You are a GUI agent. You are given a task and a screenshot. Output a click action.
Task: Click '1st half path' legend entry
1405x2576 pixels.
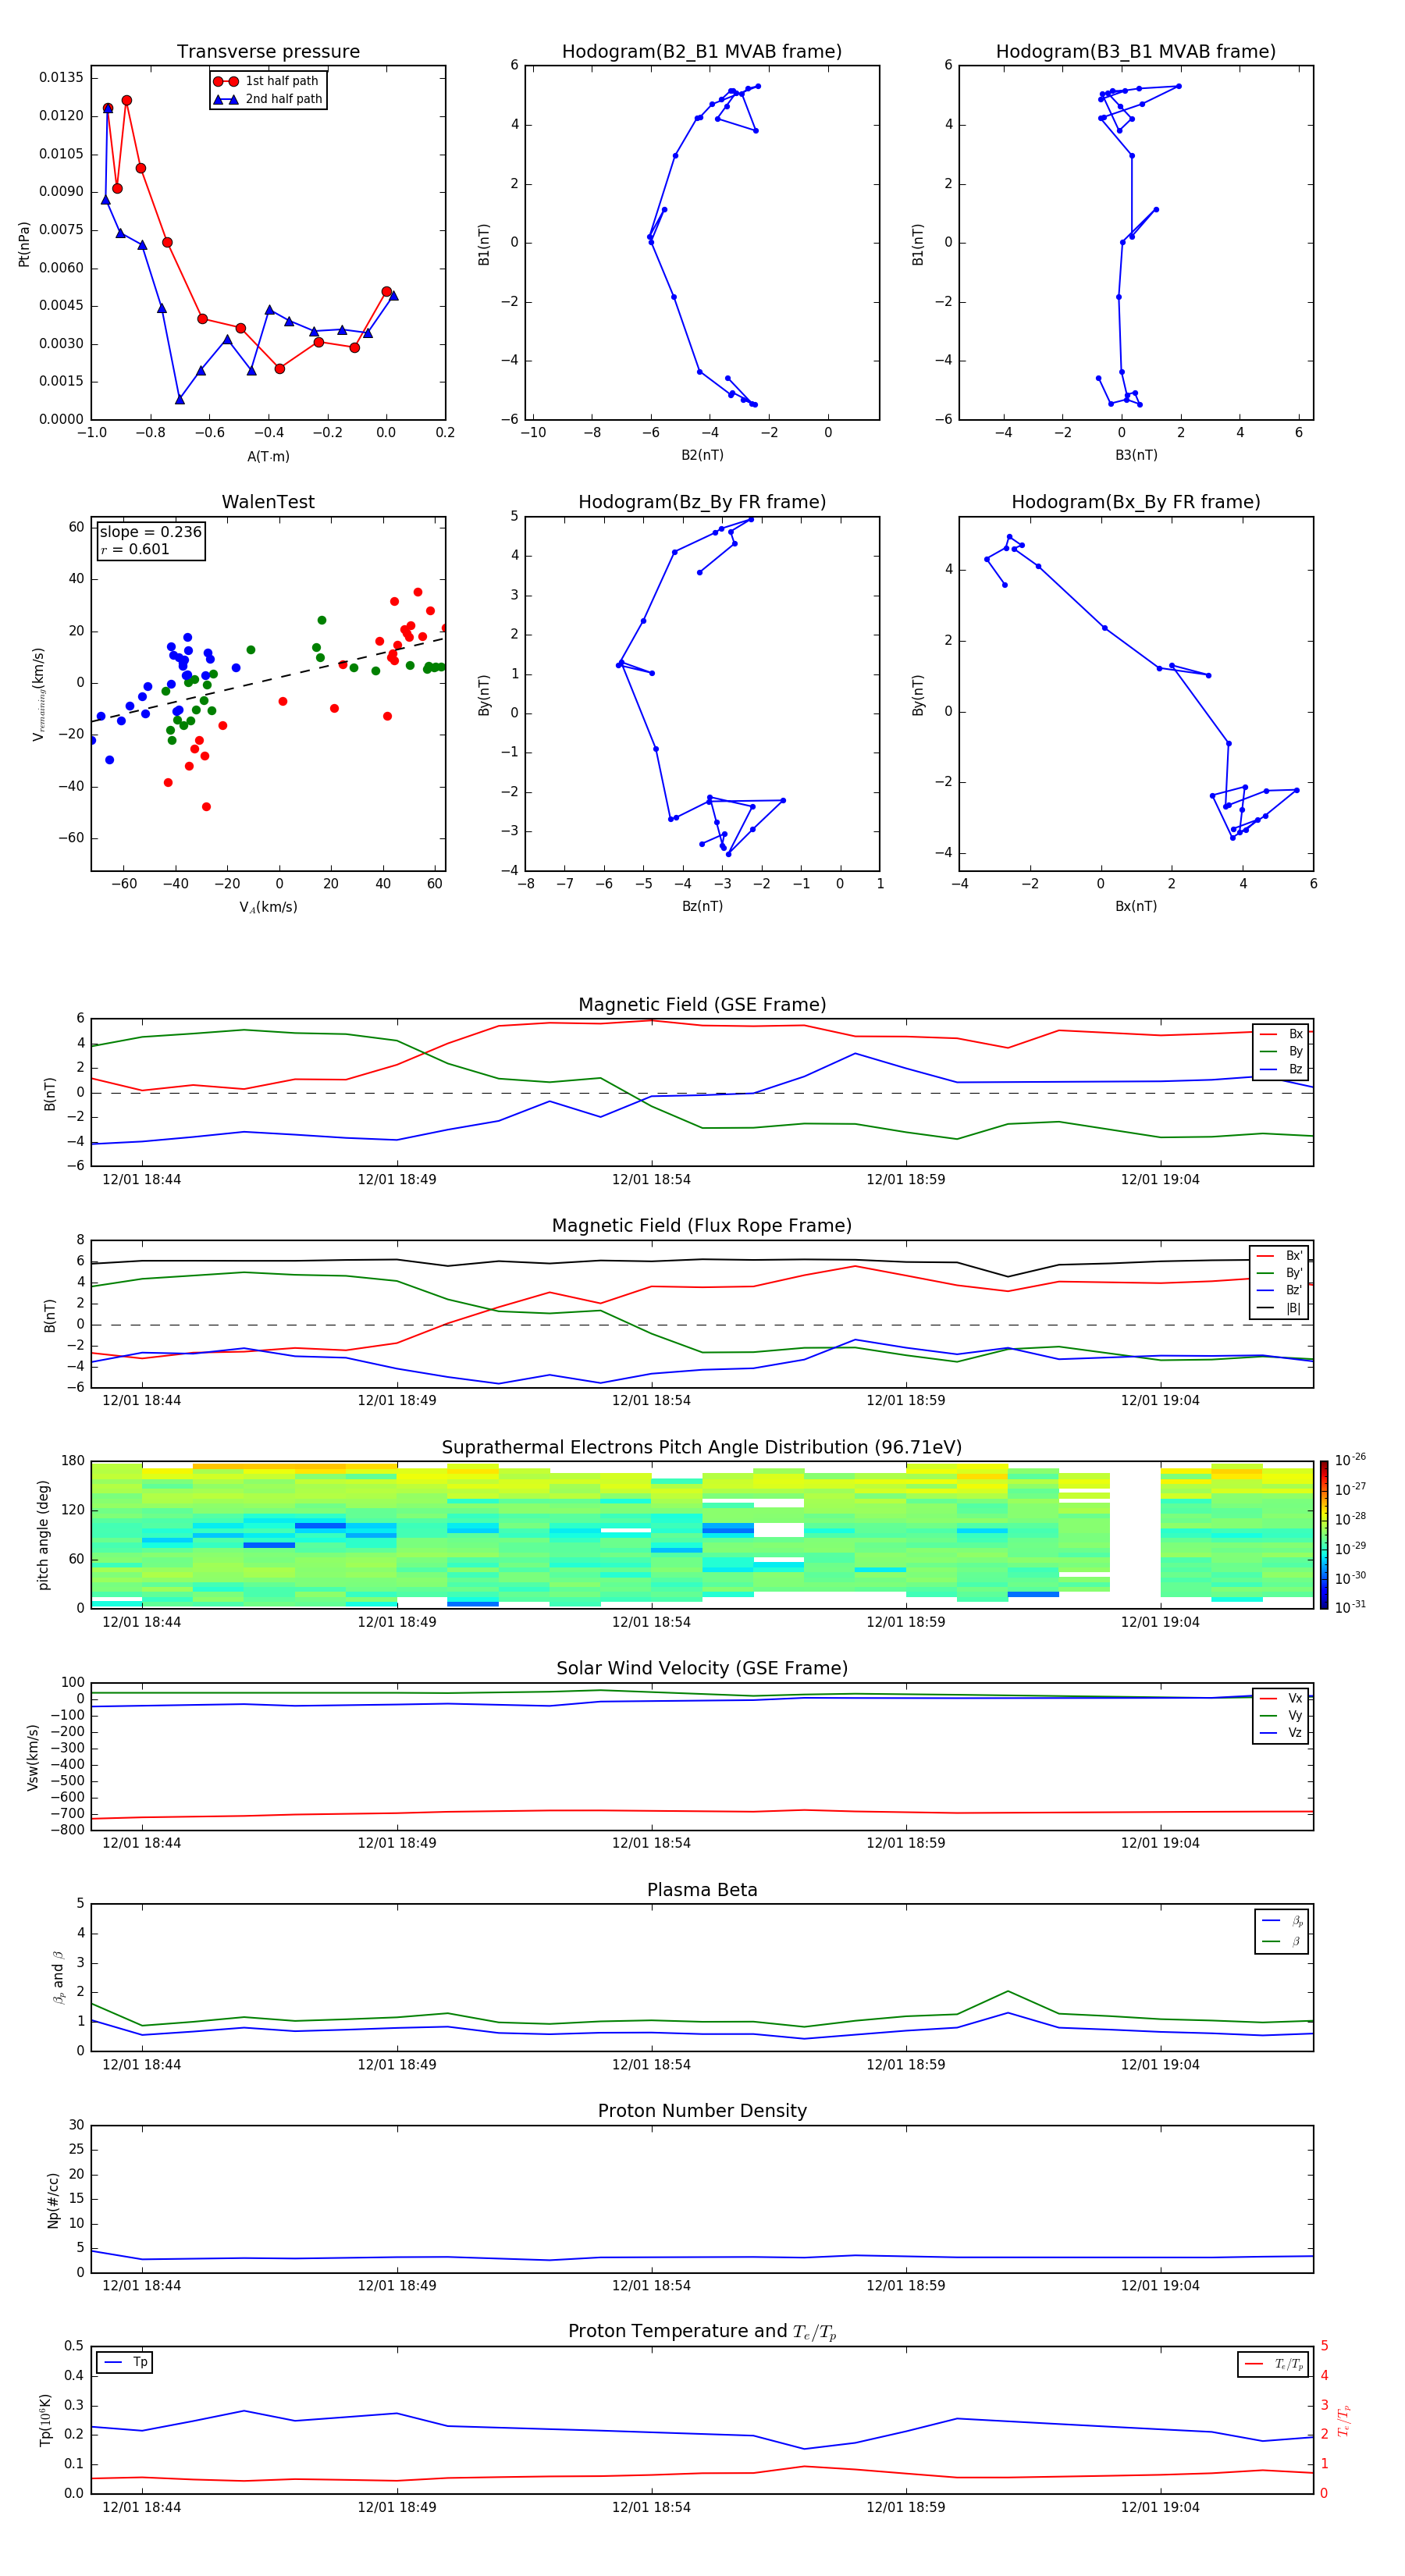point(268,81)
